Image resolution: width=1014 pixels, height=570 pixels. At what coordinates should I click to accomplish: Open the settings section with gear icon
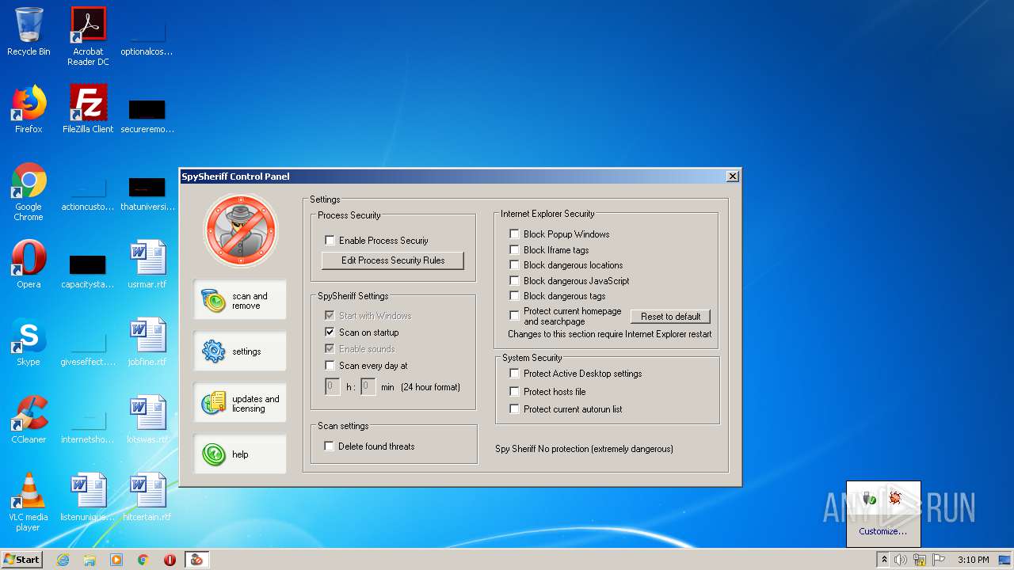pyautogui.click(x=240, y=351)
